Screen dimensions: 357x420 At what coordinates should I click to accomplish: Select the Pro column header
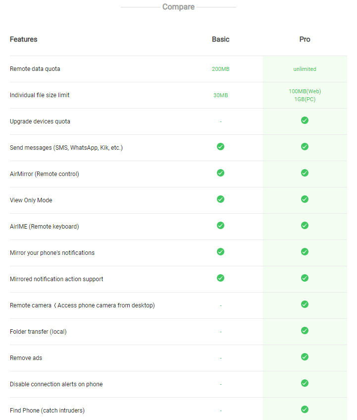click(305, 39)
